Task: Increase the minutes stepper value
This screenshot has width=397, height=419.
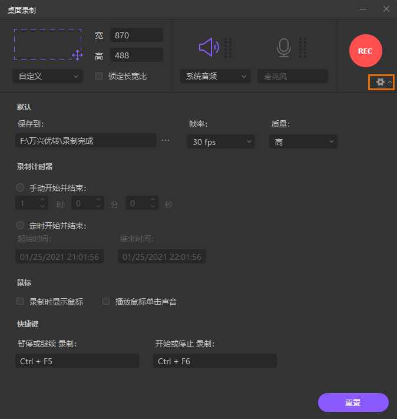Action: (x=98, y=200)
